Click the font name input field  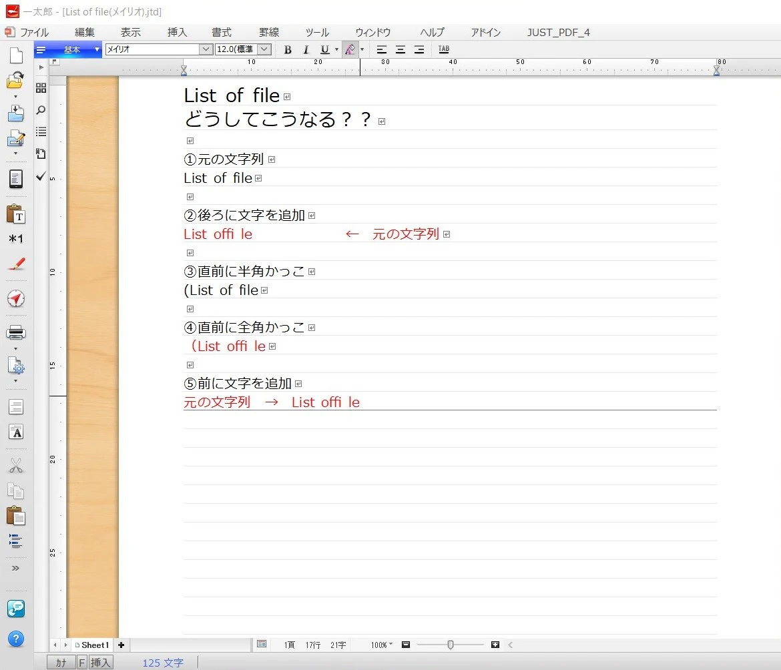[x=152, y=49]
